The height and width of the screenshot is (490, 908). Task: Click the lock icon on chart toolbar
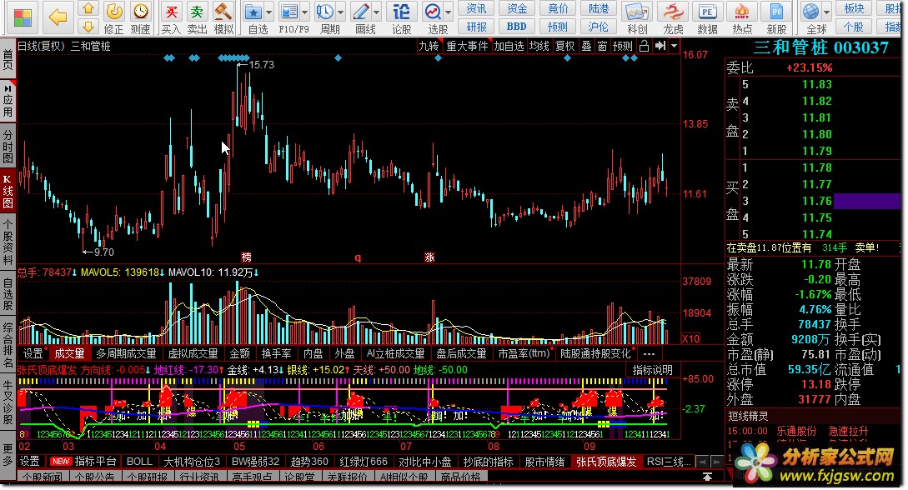(644, 46)
